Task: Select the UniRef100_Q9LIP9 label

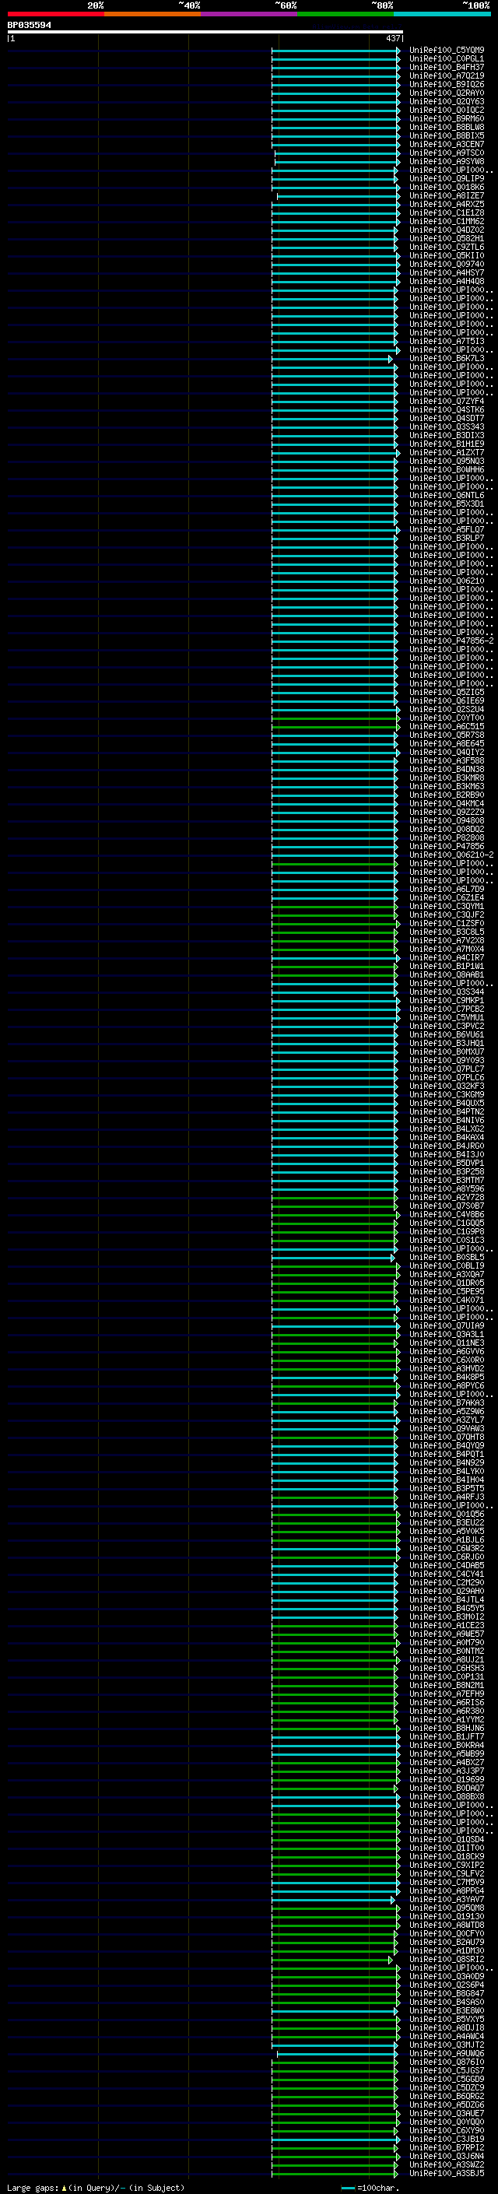Action: [447, 179]
